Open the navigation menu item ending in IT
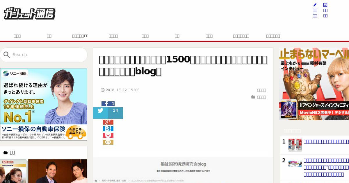 click(x=80, y=36)
